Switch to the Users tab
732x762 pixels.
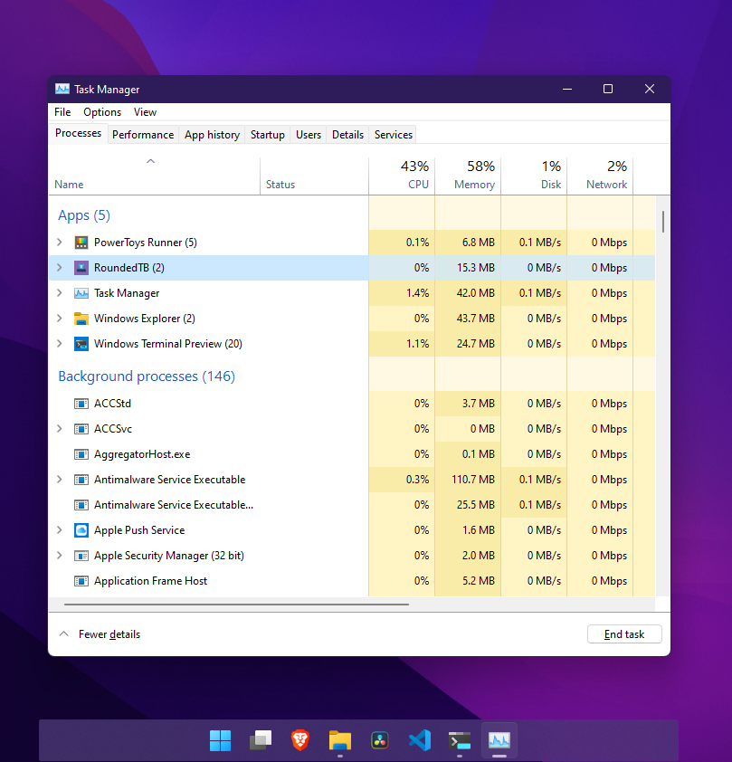(x=309, y=135)
